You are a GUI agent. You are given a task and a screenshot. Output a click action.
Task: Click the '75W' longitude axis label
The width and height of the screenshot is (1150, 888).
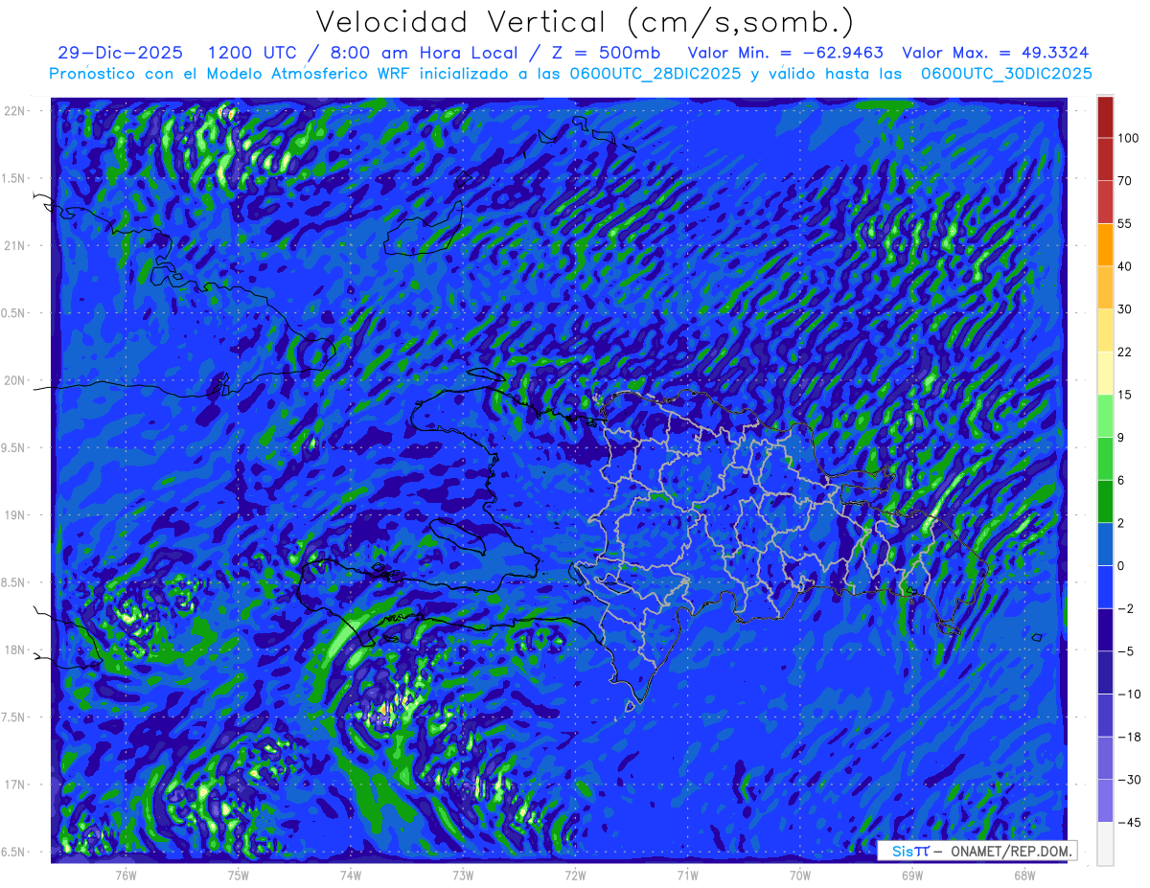(238, 875)
